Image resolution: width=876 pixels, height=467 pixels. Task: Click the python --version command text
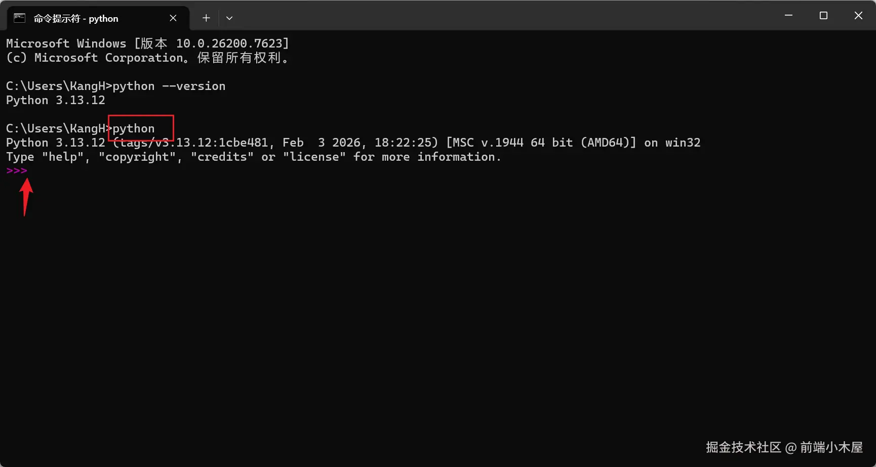(x=169, y=86)
